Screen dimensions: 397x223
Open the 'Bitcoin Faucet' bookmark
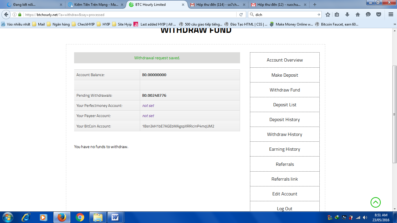point(337,24)
